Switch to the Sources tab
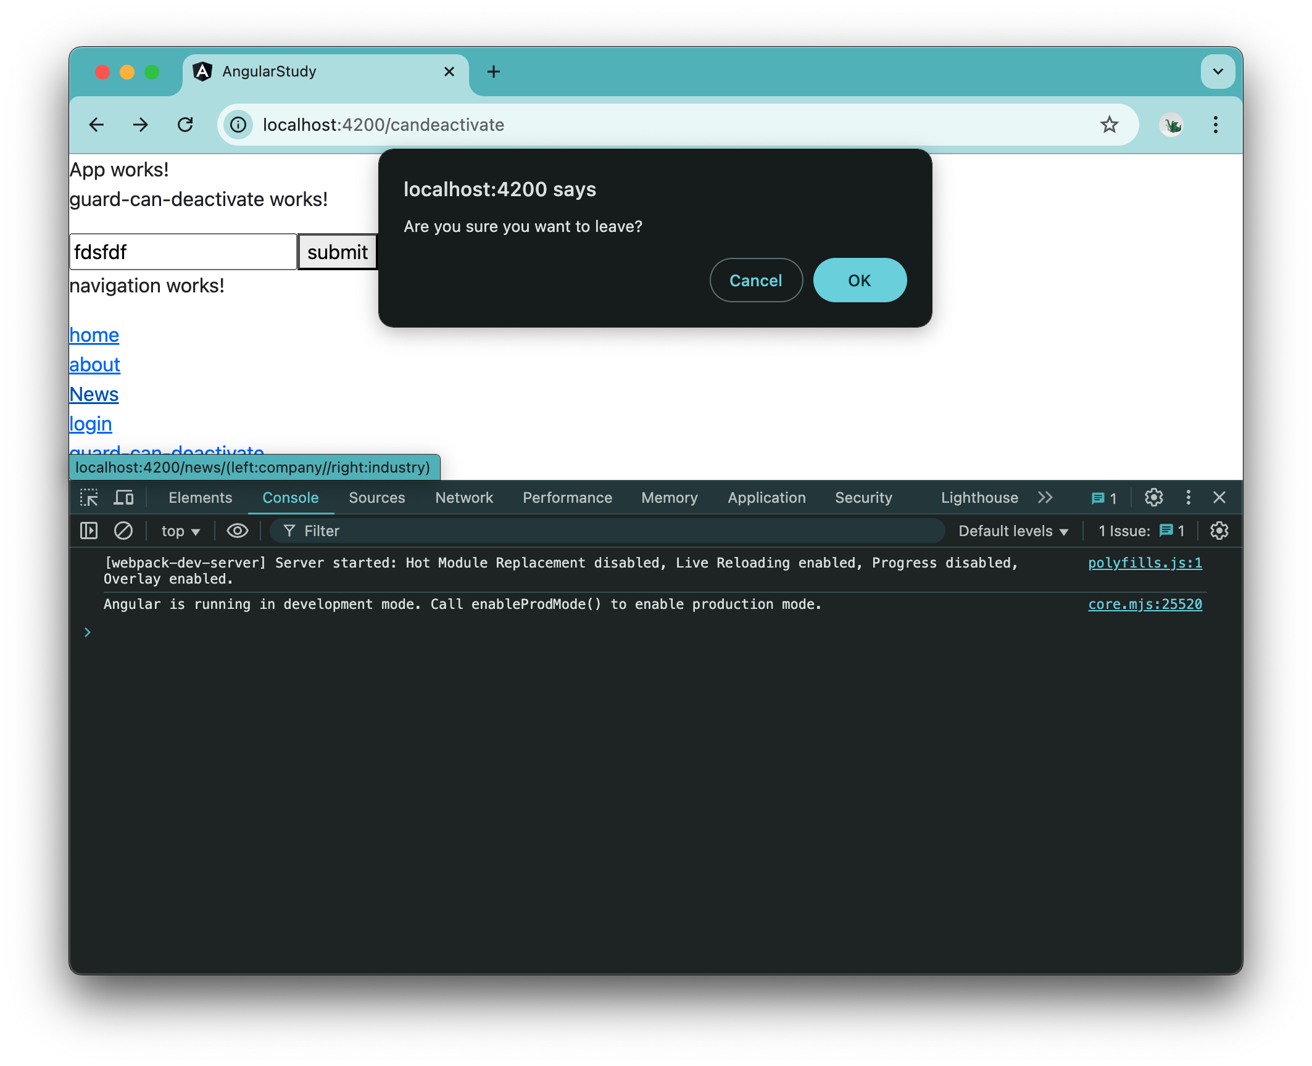Viewport: 1312px width, 1066px height. pyautogui.click(x=376, y=497)
